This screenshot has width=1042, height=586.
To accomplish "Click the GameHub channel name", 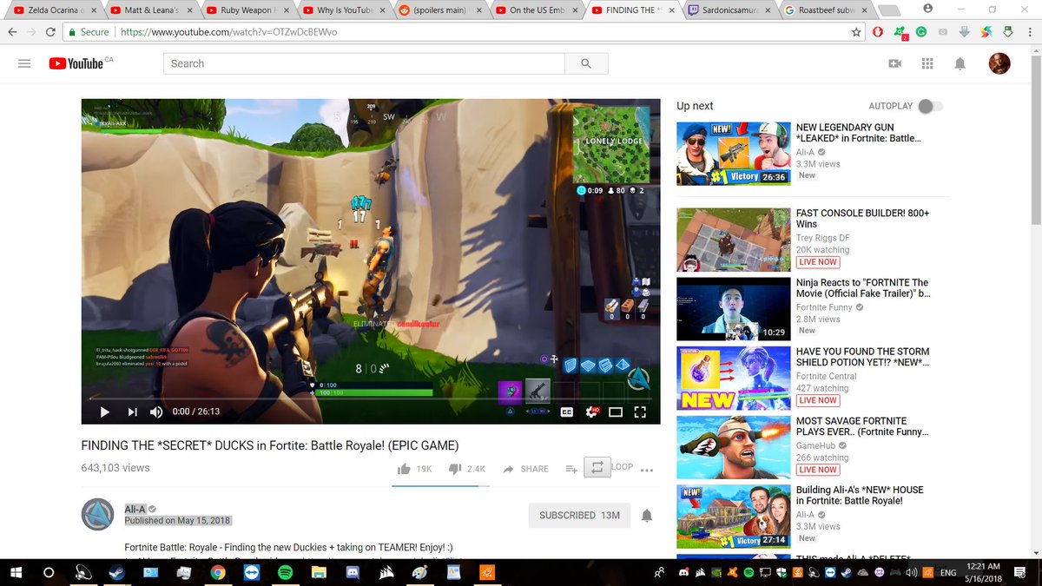I will pyautogui.click(x=816, y=445).
